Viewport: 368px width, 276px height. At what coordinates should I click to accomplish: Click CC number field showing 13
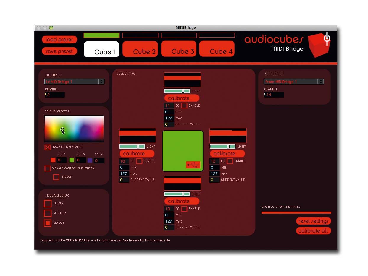pos(169,209)
